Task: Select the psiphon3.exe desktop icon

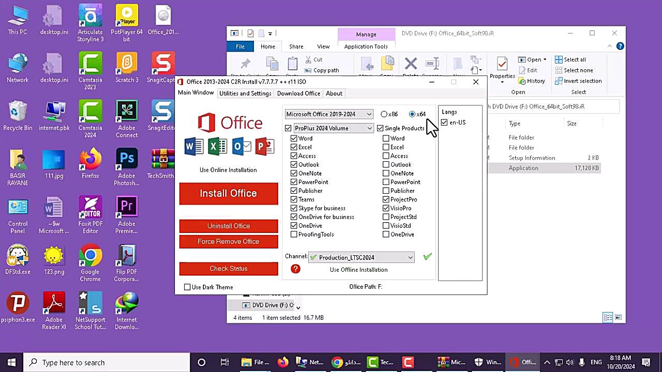Action: (x=18, y=308)
